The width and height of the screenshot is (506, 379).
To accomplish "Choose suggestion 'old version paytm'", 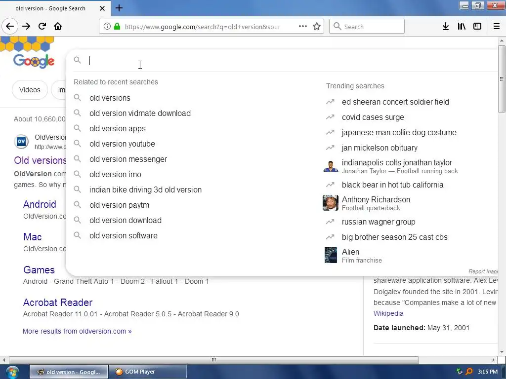I will click(119, 205).
